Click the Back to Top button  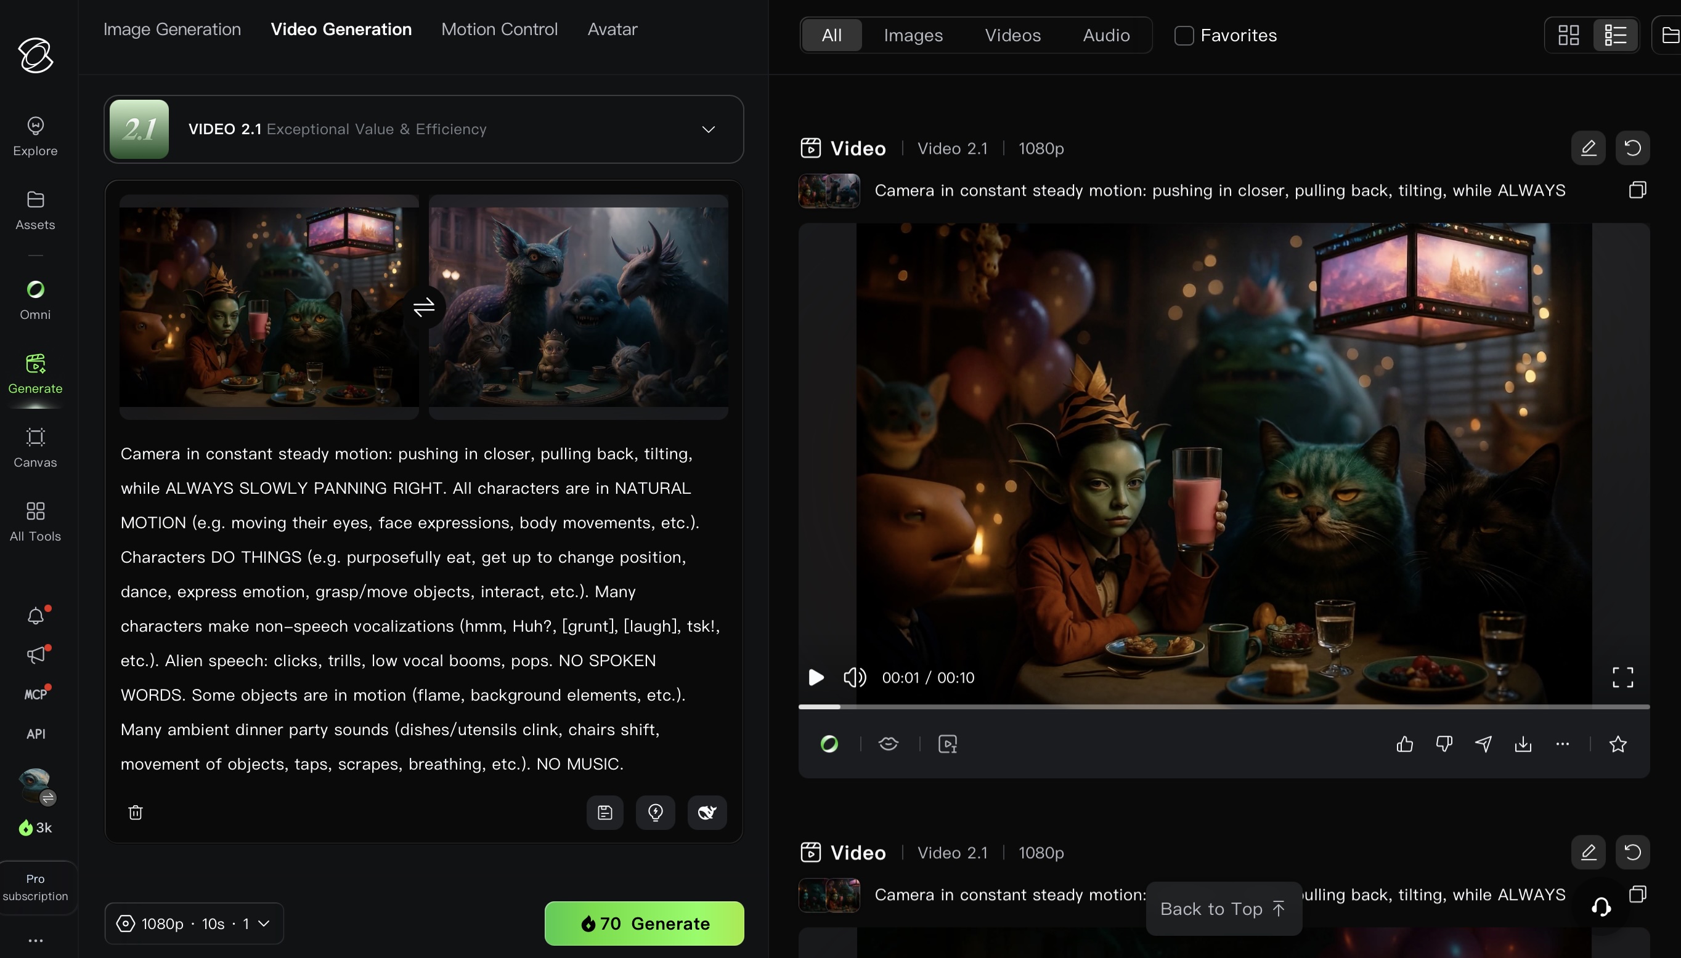point(1224,909)
